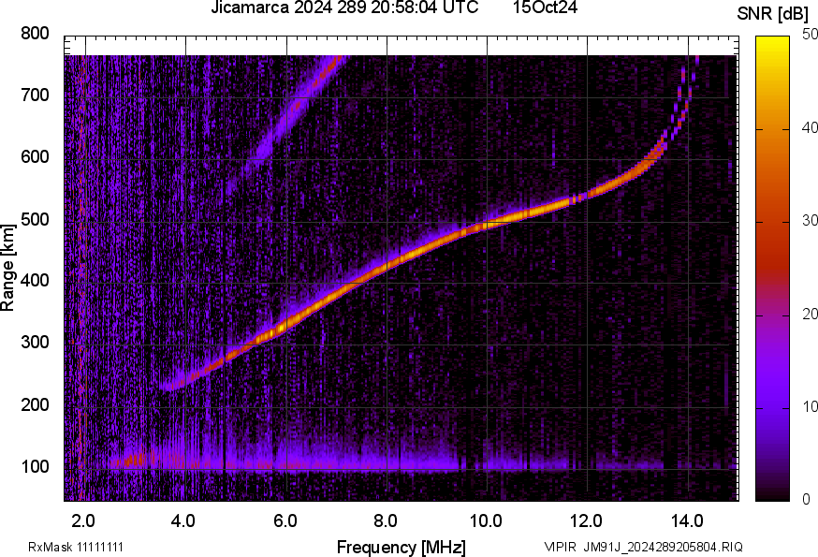Click the yellow top of the SNR colorbar
Viewport: 818px width, 557px height.
(773, 42)
